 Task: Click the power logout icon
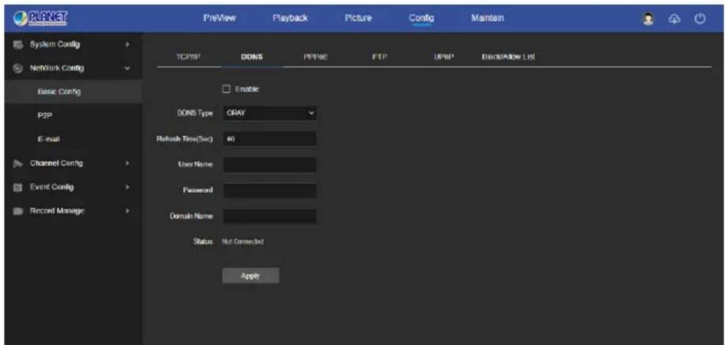coord(700,19)
